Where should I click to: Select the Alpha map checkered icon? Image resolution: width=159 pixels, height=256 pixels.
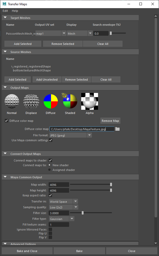point(90,101)
